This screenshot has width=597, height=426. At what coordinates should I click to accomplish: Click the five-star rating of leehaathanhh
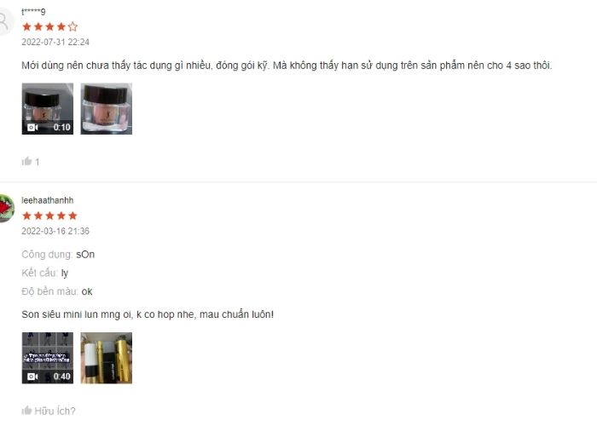(49, 216)
